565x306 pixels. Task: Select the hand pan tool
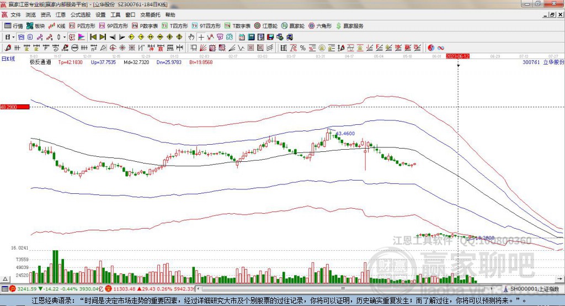pos(191,37)
